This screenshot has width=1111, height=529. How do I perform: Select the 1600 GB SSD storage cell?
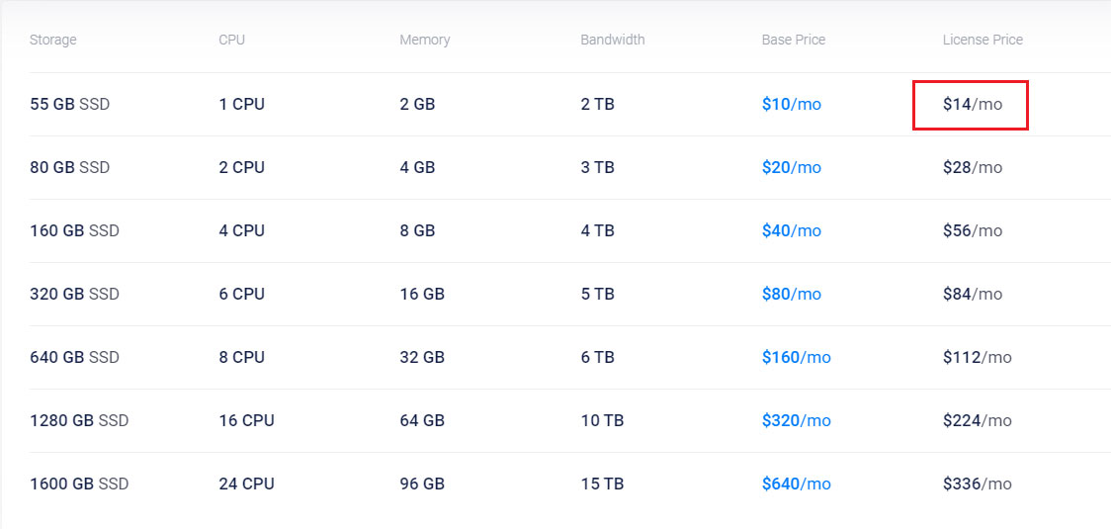(79, 484)
